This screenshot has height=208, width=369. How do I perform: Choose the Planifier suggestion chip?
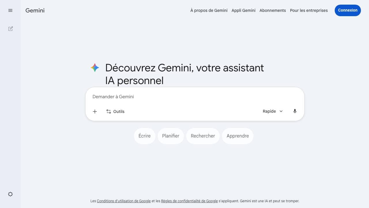pyautogui.click(x=170, y=136)
